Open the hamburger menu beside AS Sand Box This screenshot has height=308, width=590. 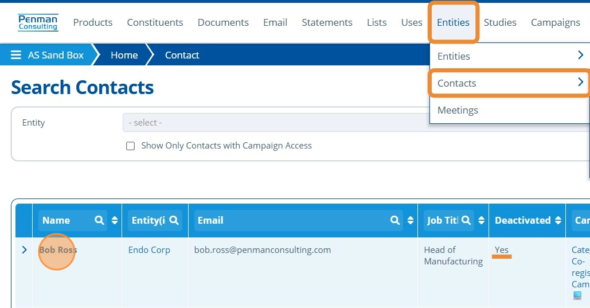tap(16, 55)
